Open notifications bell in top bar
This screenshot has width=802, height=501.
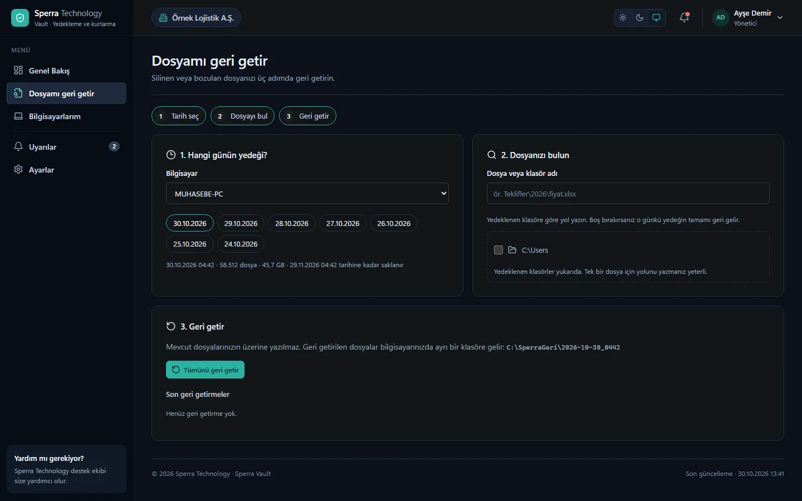coord(684,18)
